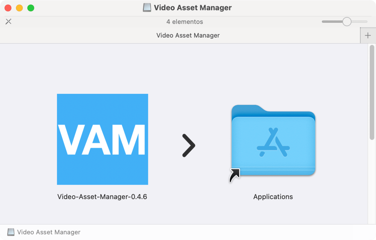Click the black drag-direction arrow glyph
Viewport: 376px width, 240px height.
click(x=189, y=146)
